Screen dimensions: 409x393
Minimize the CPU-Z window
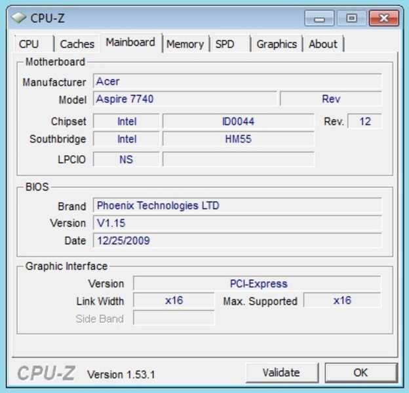pyautogui.click(x=319, y=18)
